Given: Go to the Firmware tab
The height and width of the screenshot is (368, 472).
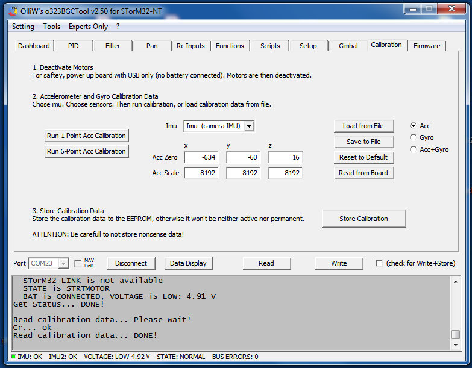Looking at the screenshot, I should [x=426, y=46].
